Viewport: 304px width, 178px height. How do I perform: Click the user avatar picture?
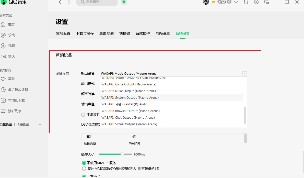coord(206,2)
